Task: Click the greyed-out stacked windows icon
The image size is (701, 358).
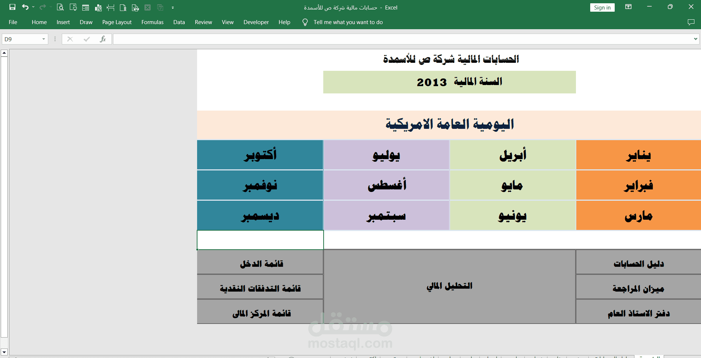Action: [160, 7]
